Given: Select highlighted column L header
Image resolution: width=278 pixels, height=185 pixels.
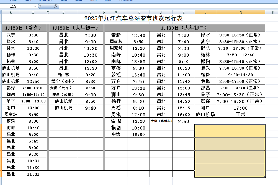Looking at the screenshot, I should 205,12.
